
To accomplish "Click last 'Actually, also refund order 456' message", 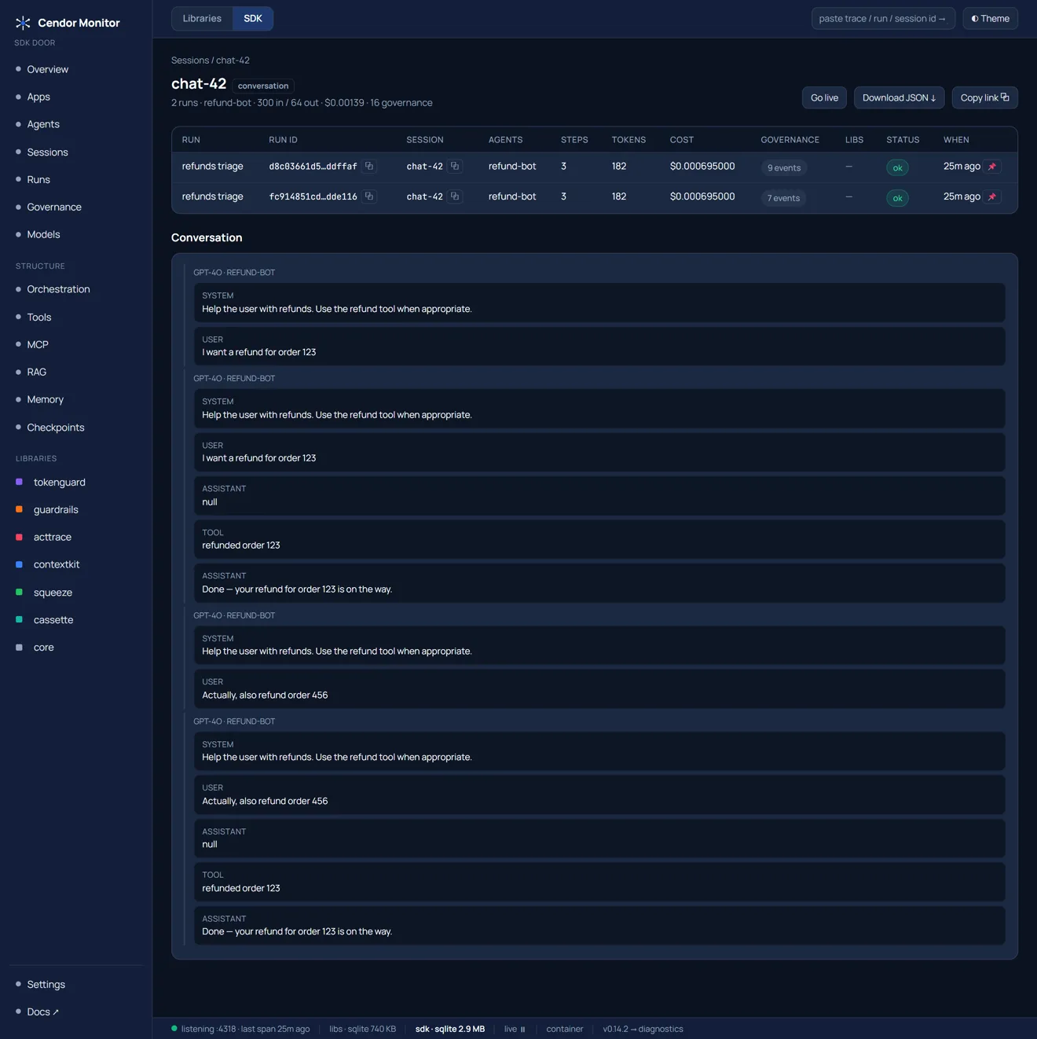I will (599, 795).
